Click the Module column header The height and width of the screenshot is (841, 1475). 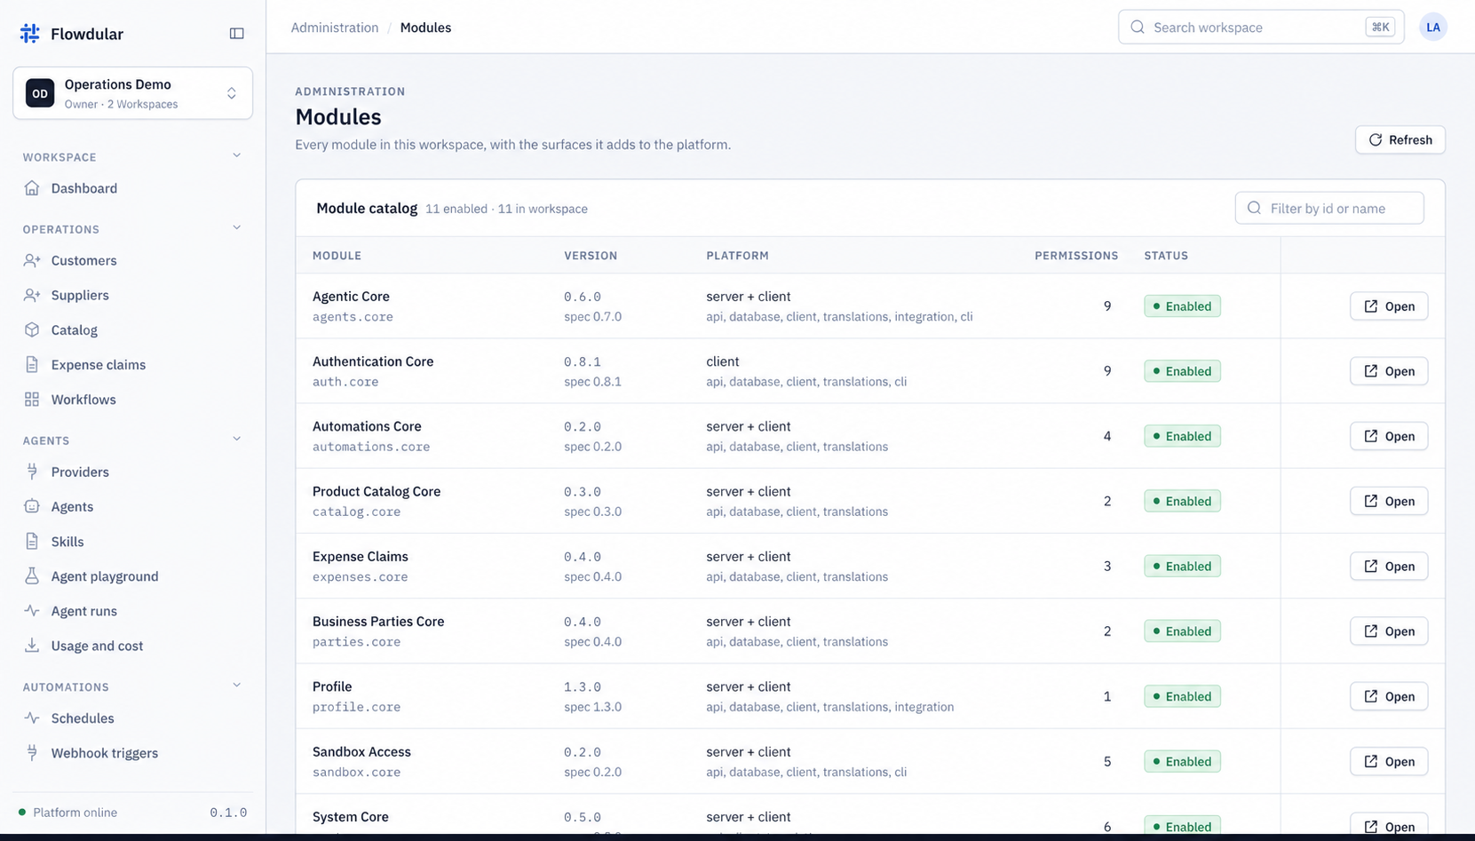click(337, 256)
